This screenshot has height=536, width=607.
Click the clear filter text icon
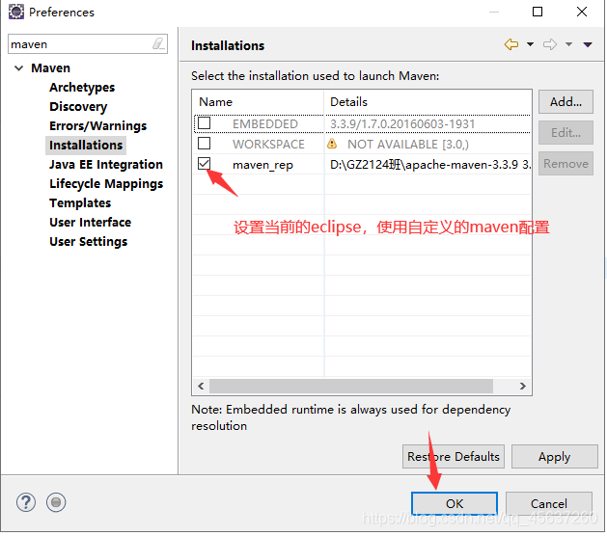(x=158, y=43)
